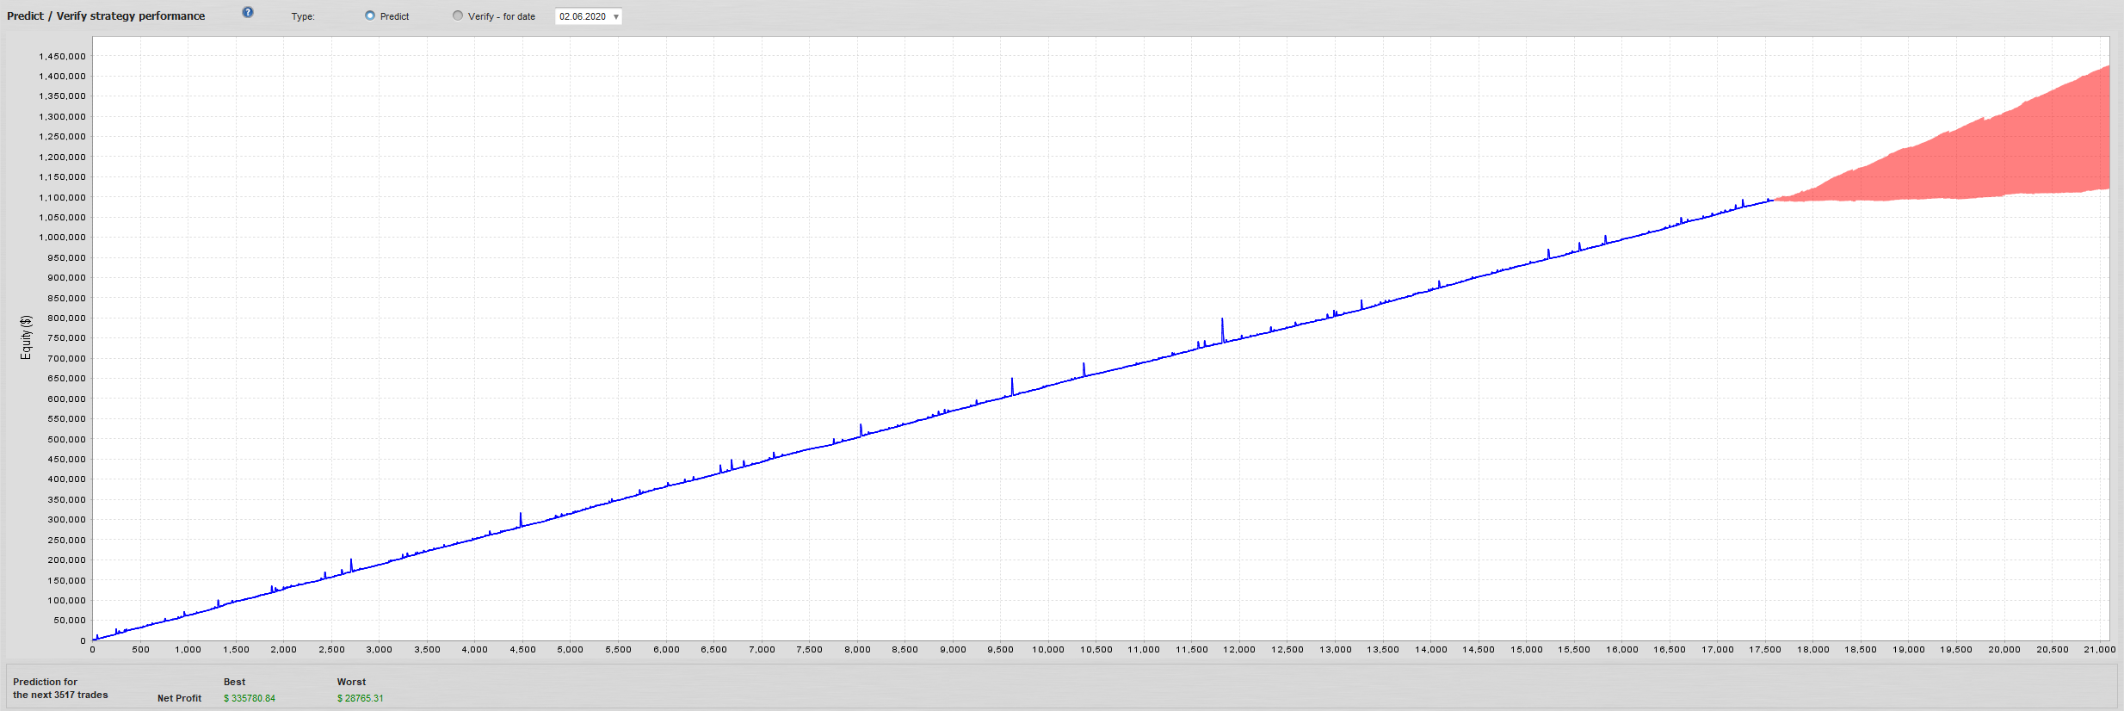The width and height of the screenshot is (2124, 711).
Task: Select the Verify - for date radio button
Action: (x=458, y=15)
